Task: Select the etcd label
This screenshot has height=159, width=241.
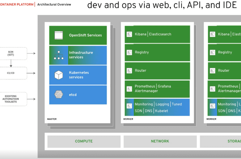Action: (73, 95)
